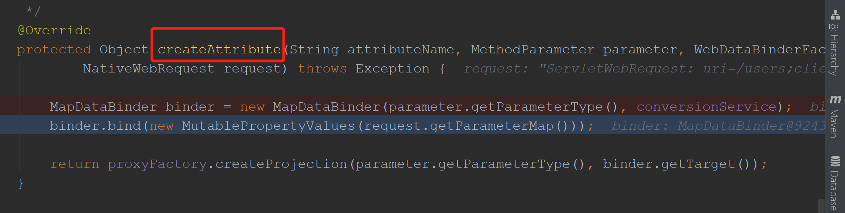Click the NativeWebRequest parameter type
This screenshot has height=213, width=845.
point(149,69)
